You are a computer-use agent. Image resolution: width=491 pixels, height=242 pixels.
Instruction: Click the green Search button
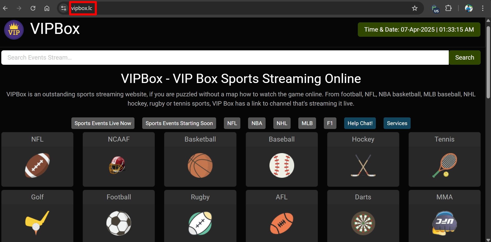465,58
